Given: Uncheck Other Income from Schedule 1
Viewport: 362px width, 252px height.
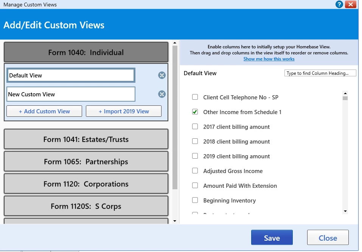Looking at the screenshot, I should tap(195, 111).
